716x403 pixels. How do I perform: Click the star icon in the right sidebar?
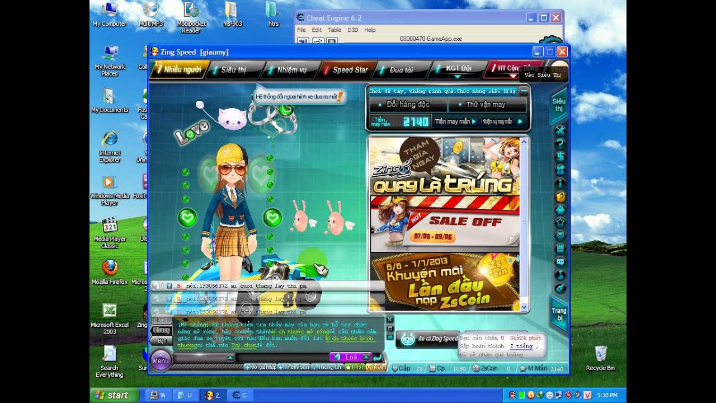click(x=560, y=222)
